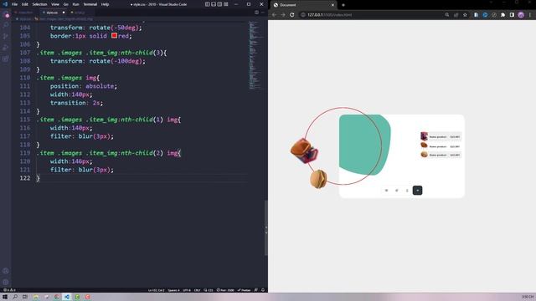Bookmark this page with the star icon
Screen dimensions: 536x301
pyautogui.click(x=465, y=15)
